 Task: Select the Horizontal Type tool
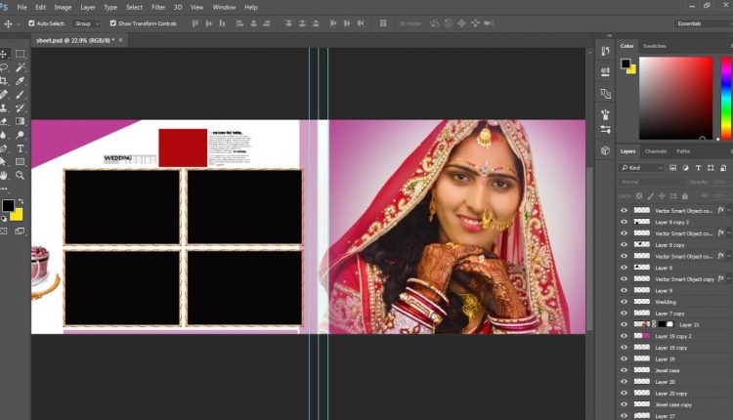(20, 148)
